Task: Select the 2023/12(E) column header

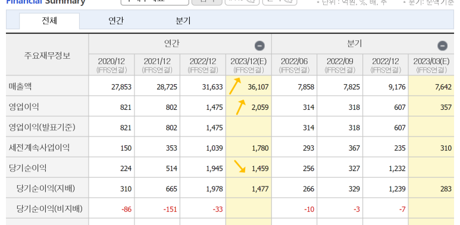Action: pos(249,65)
